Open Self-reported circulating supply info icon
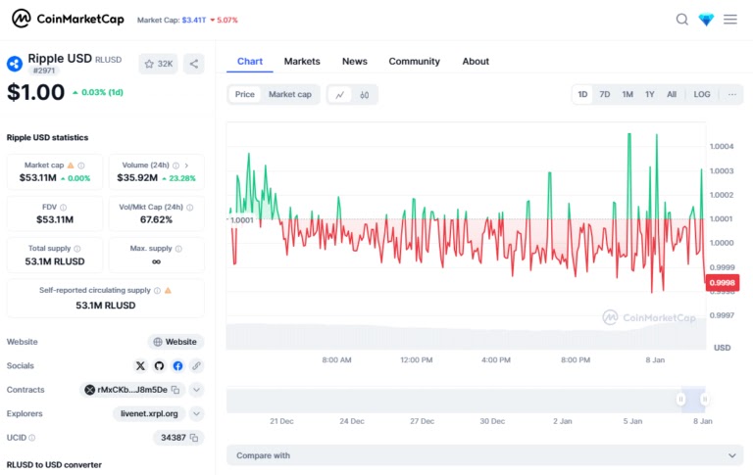Screen dimensions: 753x475 (157, 290)
